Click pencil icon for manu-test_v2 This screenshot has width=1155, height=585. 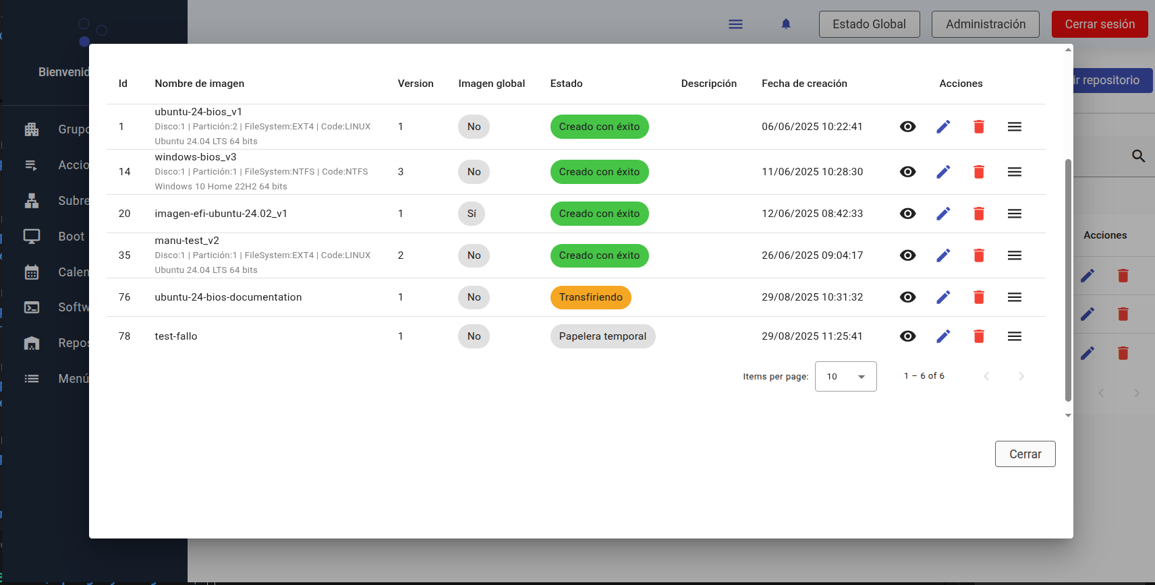point(943,255)
